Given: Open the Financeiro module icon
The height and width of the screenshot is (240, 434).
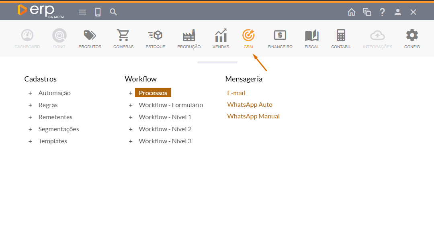Looking at the screenshot, I should pyautogui.click(x=280, y=36).
